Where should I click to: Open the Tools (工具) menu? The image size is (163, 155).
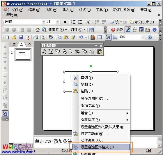pyautogui.click(x=102, y=10)
